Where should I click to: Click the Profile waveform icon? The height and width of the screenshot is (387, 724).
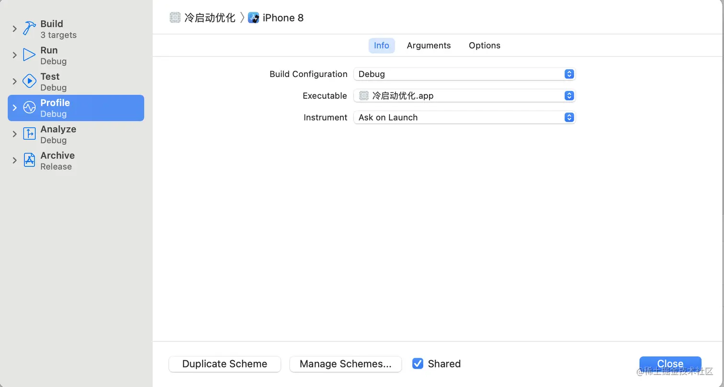click(x=29, y=108)
